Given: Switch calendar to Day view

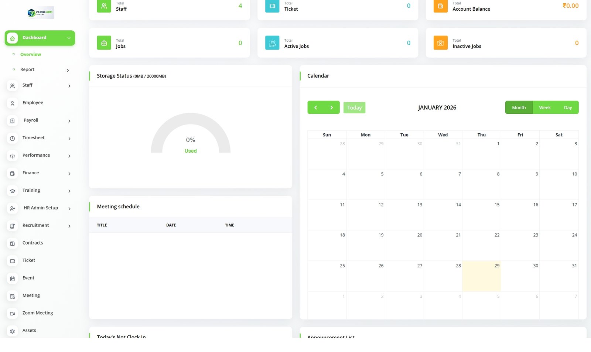Looking at the screenshot, I should pos(568,107).
